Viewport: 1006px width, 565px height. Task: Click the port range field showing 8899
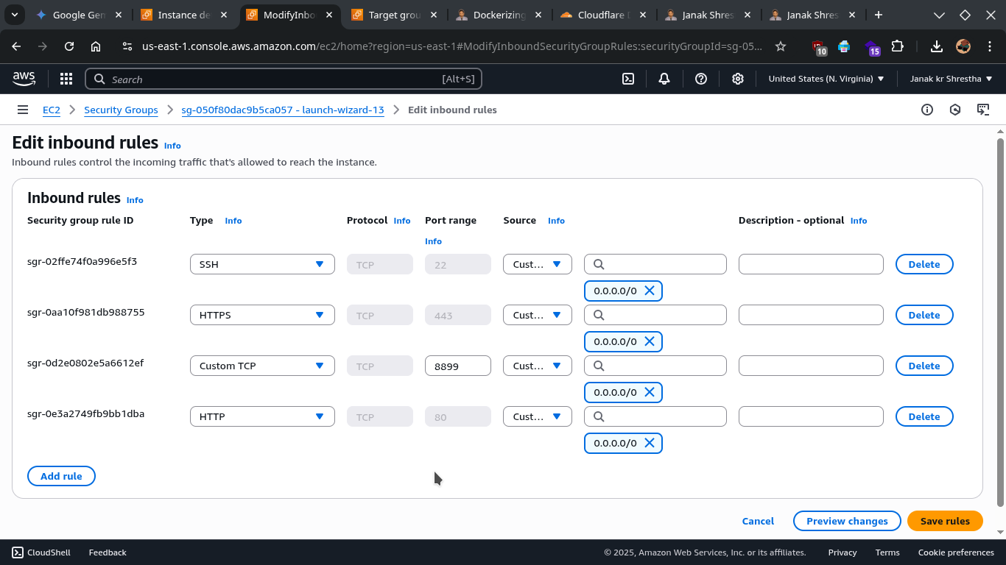tap(457, 365)
